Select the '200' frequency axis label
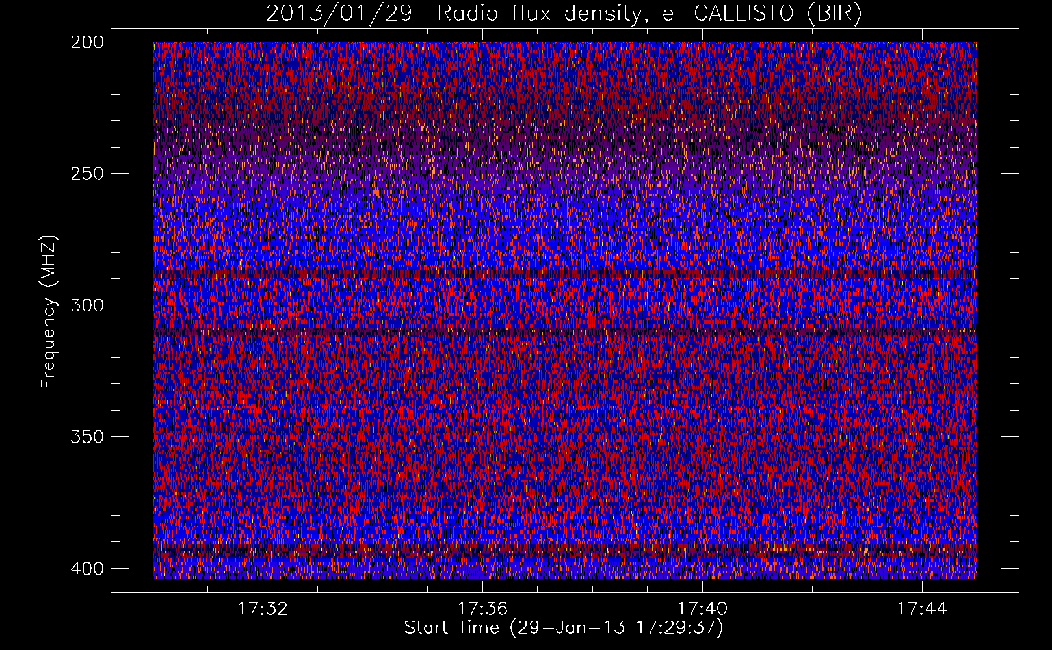 coord(86,42)
